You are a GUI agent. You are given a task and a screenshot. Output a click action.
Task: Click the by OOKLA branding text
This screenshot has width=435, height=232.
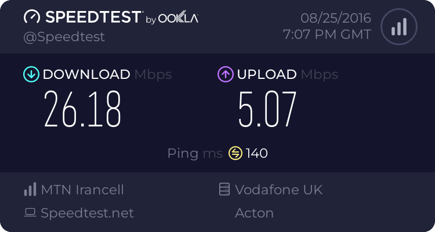[x=172, y=19]
